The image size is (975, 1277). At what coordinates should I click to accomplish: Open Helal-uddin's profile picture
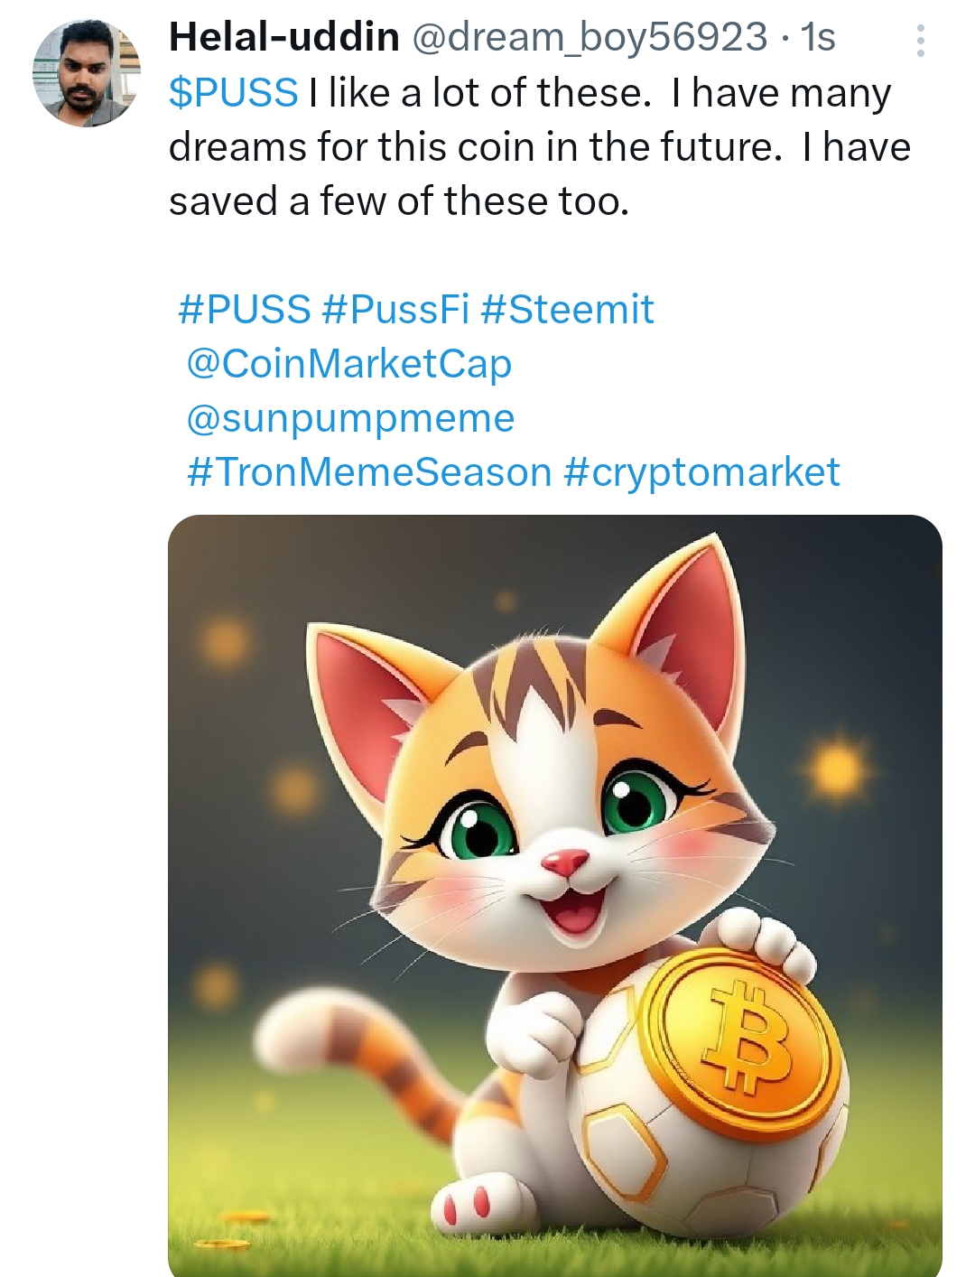click(87, 72)
